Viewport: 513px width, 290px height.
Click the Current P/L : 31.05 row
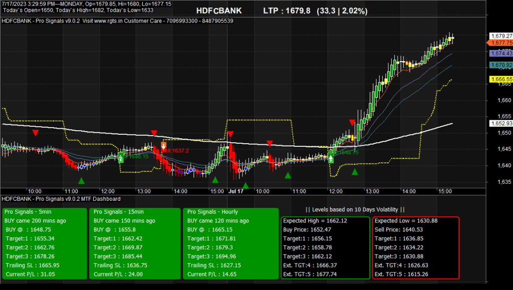(x=30, y=274)
